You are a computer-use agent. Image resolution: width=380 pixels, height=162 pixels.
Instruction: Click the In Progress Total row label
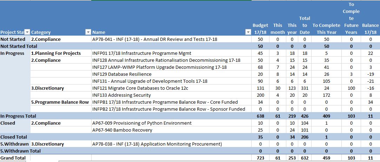(x=18, y=116)
